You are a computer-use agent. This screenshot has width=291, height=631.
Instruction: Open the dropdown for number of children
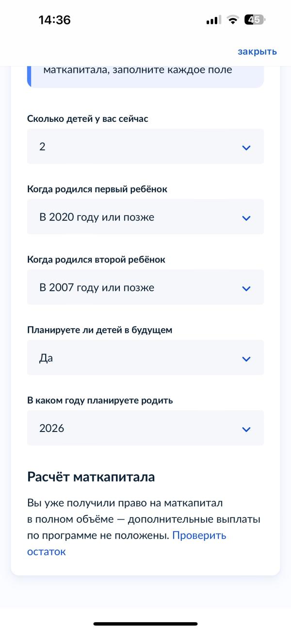145,147
